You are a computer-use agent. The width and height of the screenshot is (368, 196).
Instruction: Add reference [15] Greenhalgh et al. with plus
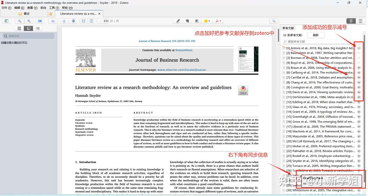click(359, 117)
